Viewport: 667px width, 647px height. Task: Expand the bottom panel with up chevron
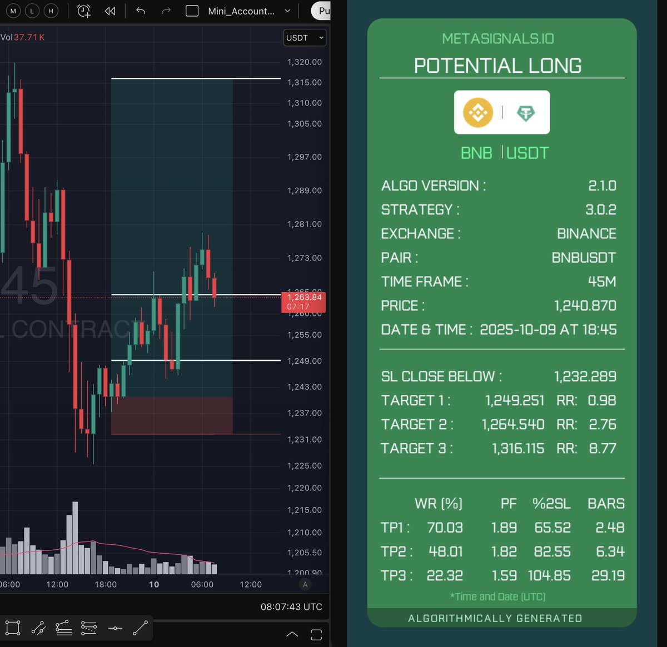click(x=292, y=634)
